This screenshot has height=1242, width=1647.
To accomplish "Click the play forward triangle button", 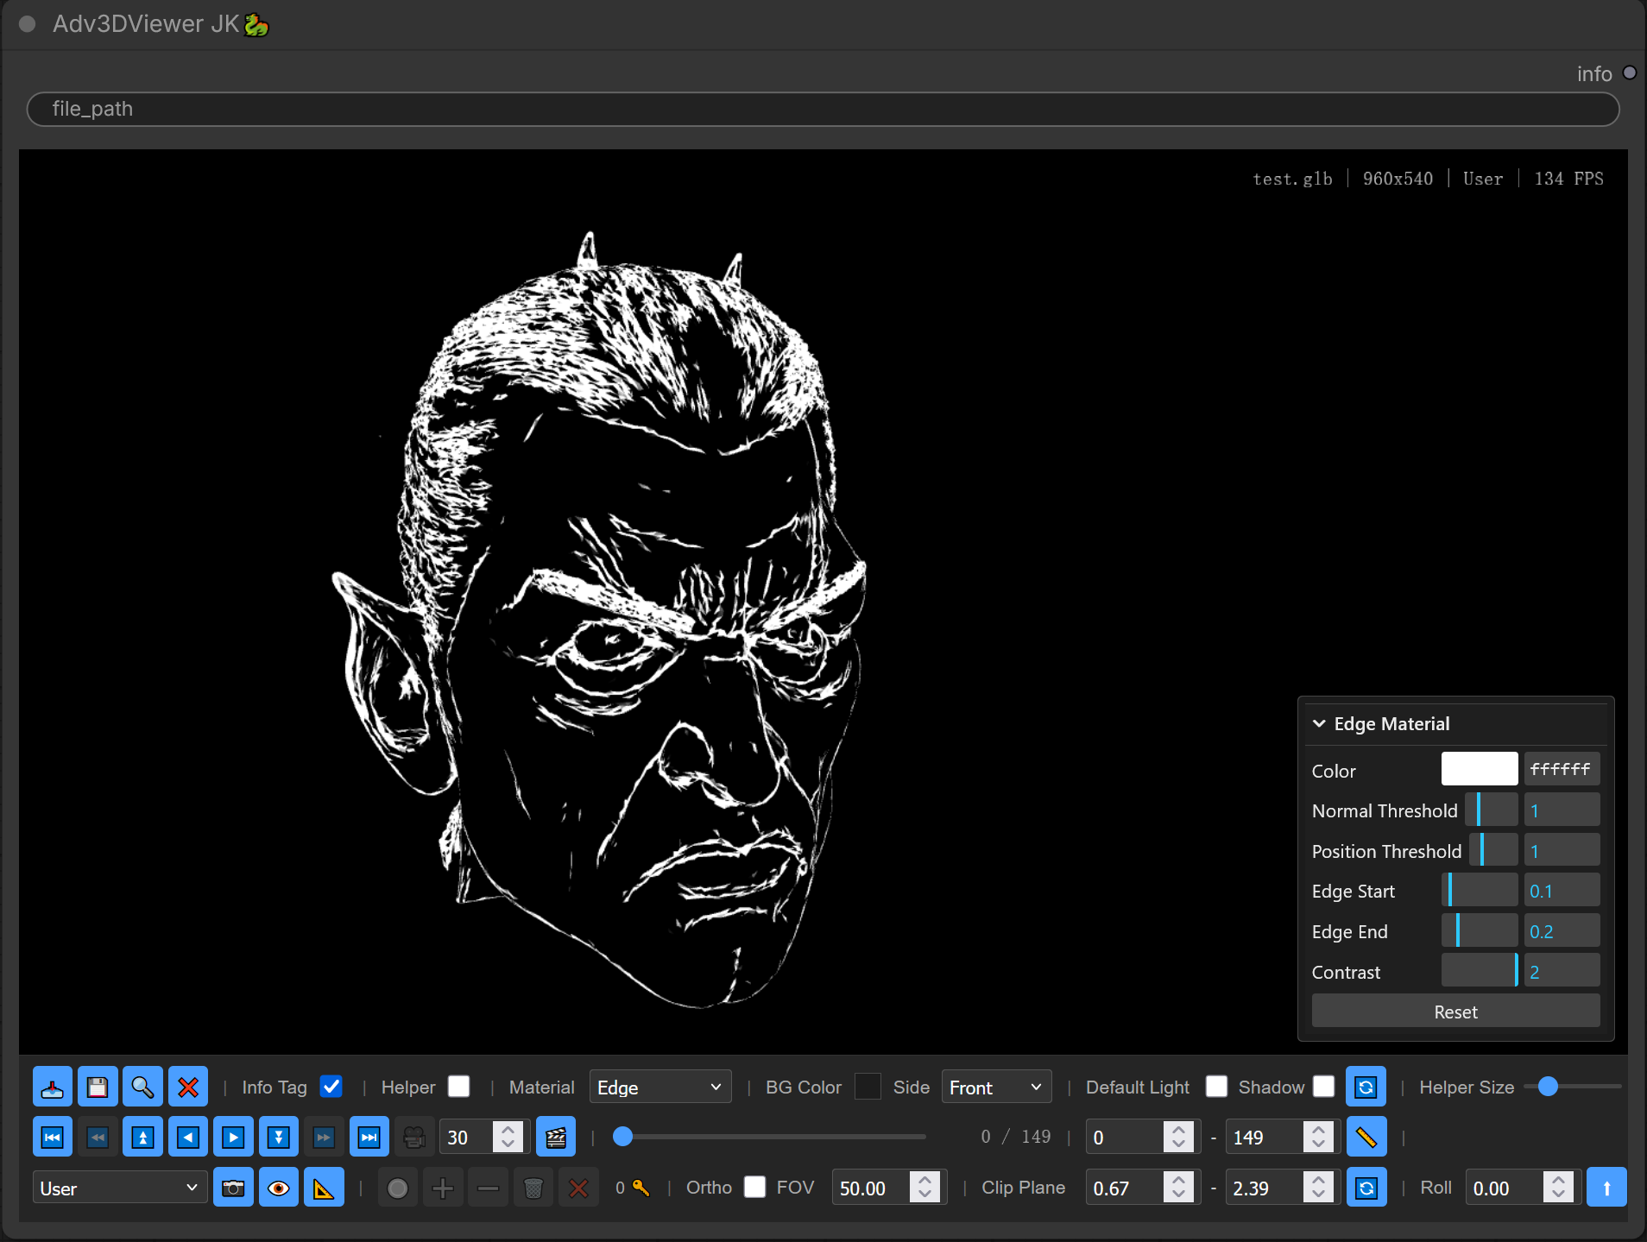I will coord(233,1138).
